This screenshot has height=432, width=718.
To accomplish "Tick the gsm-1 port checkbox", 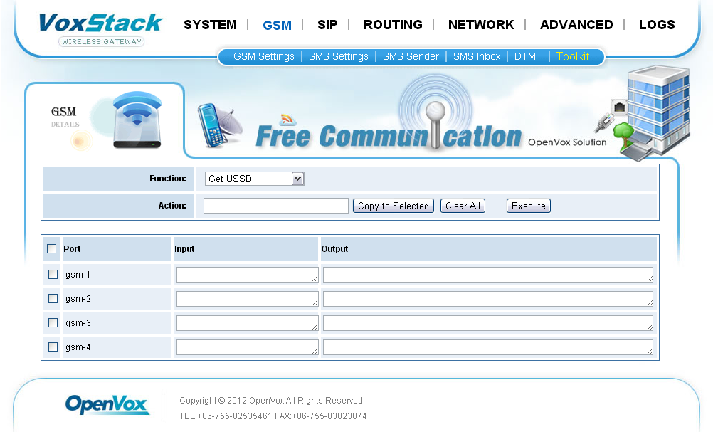I will pos(53,275).
